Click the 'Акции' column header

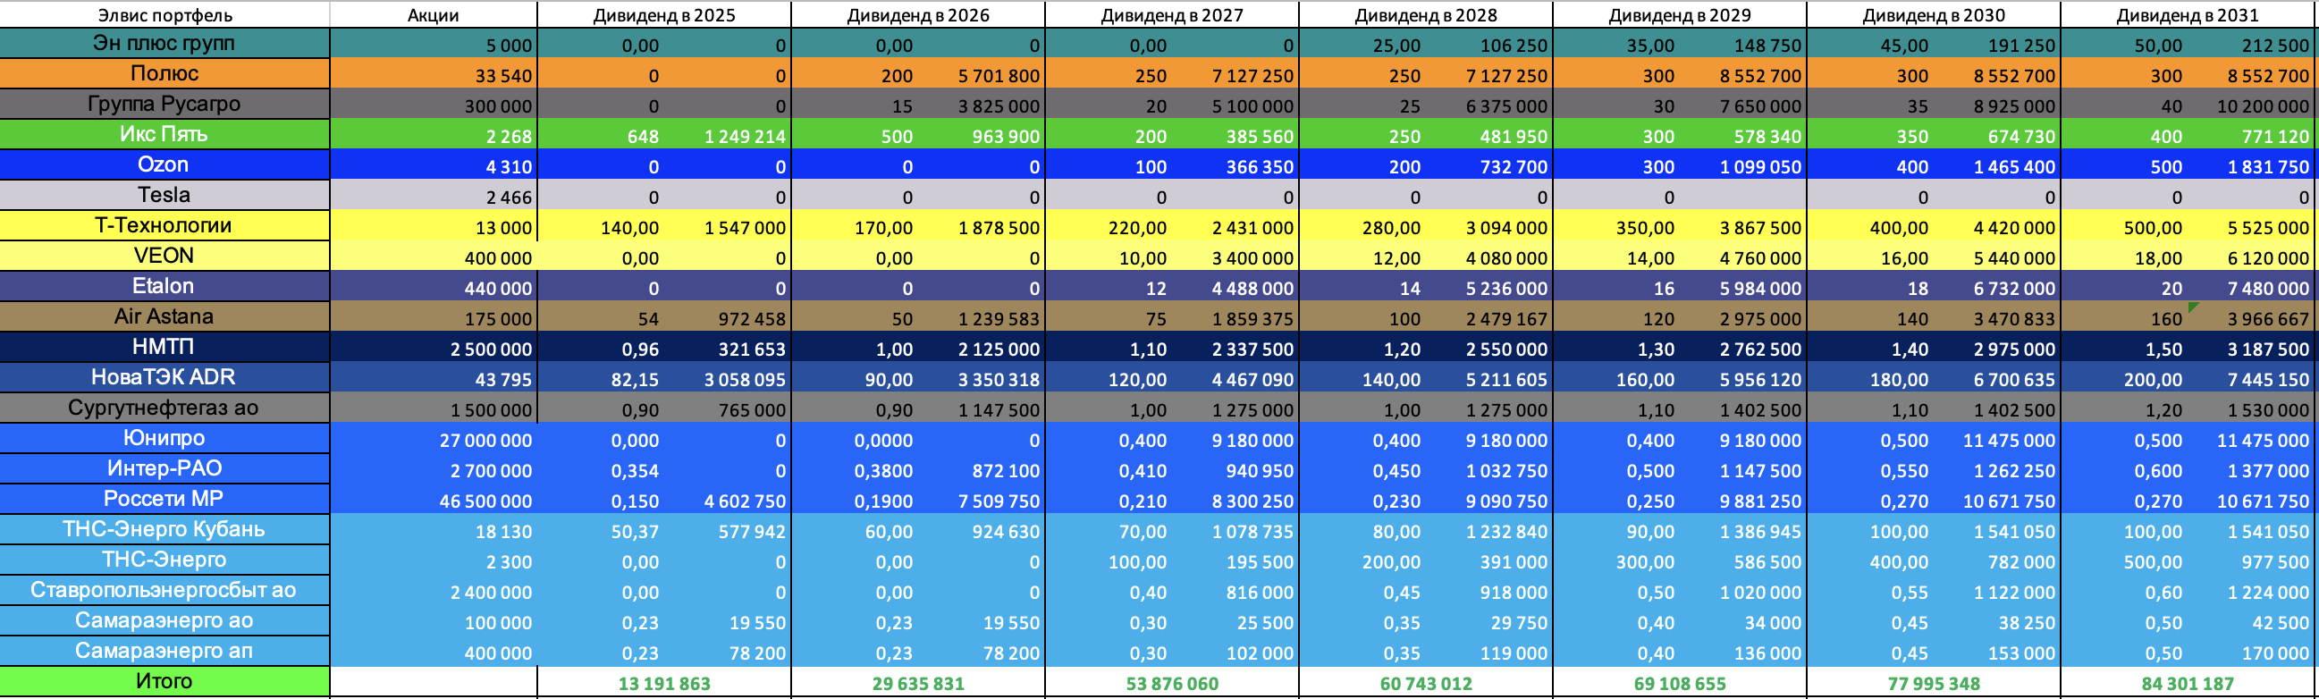coord(433,15)
